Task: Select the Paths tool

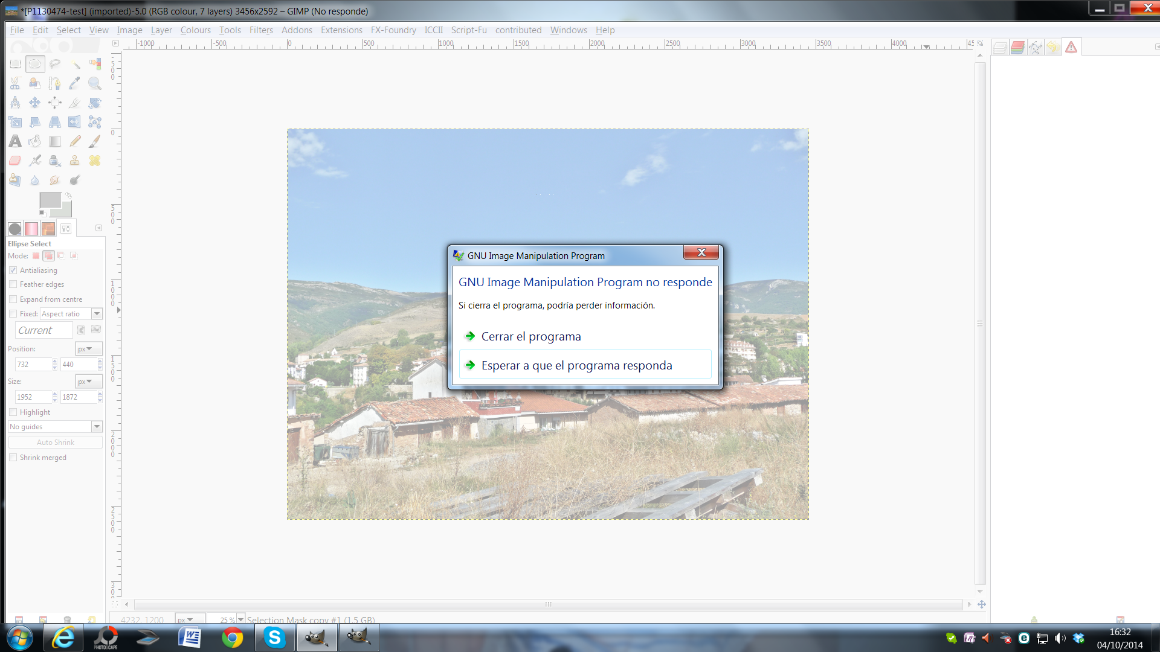Action: pos(55,83)
